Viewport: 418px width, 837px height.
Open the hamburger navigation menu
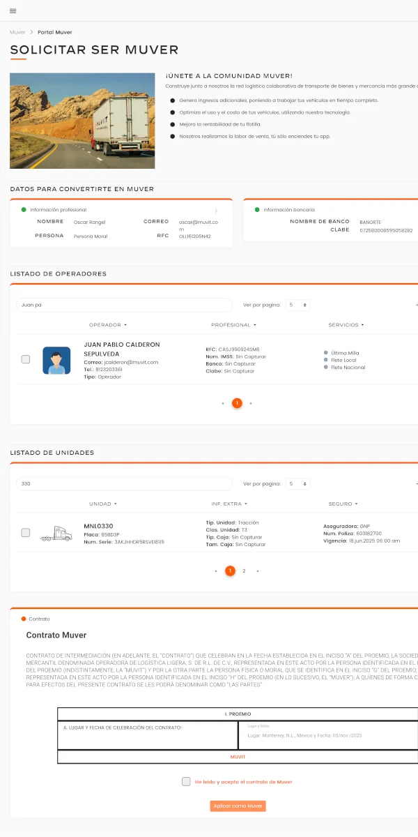pyautogui.click(x=13, y=10)
